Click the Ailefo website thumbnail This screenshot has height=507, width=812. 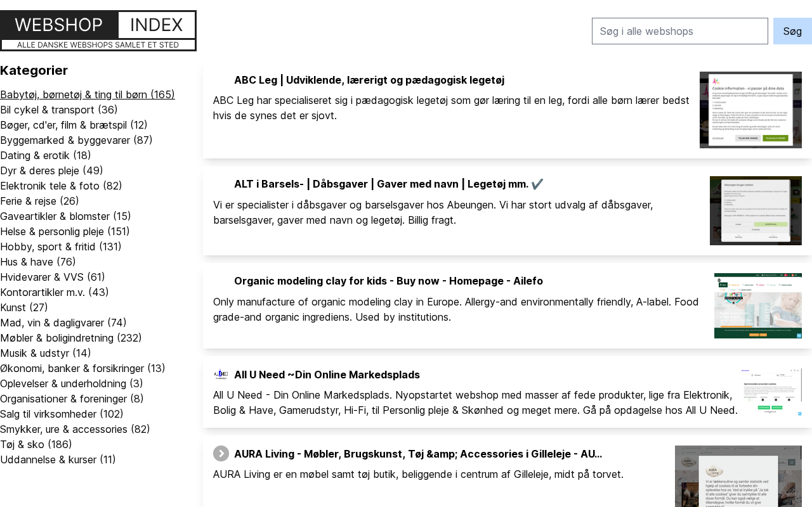click(x=757, y=305)
